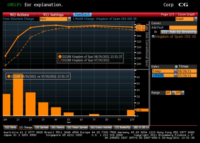Toggle the Times checkbox

(x=176, y=67)
